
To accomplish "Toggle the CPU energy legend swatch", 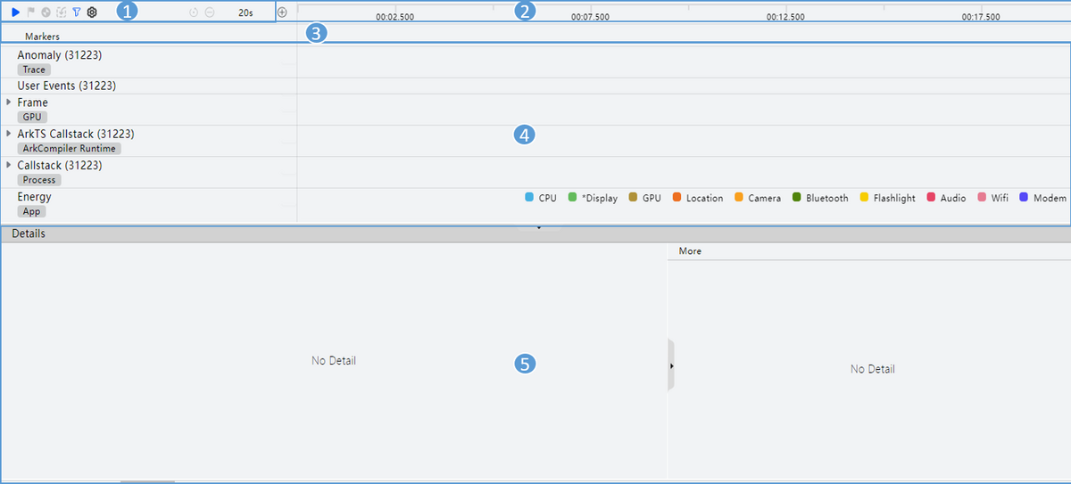I will click(529, 198).
